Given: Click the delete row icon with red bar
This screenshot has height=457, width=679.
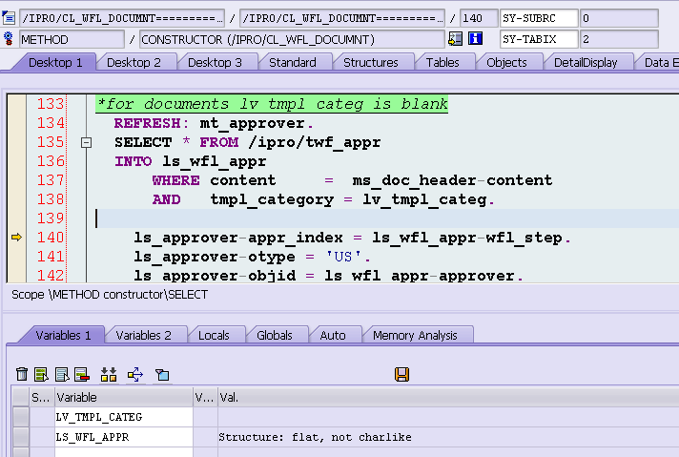Looking at the screenshot, I should (82, 374).
